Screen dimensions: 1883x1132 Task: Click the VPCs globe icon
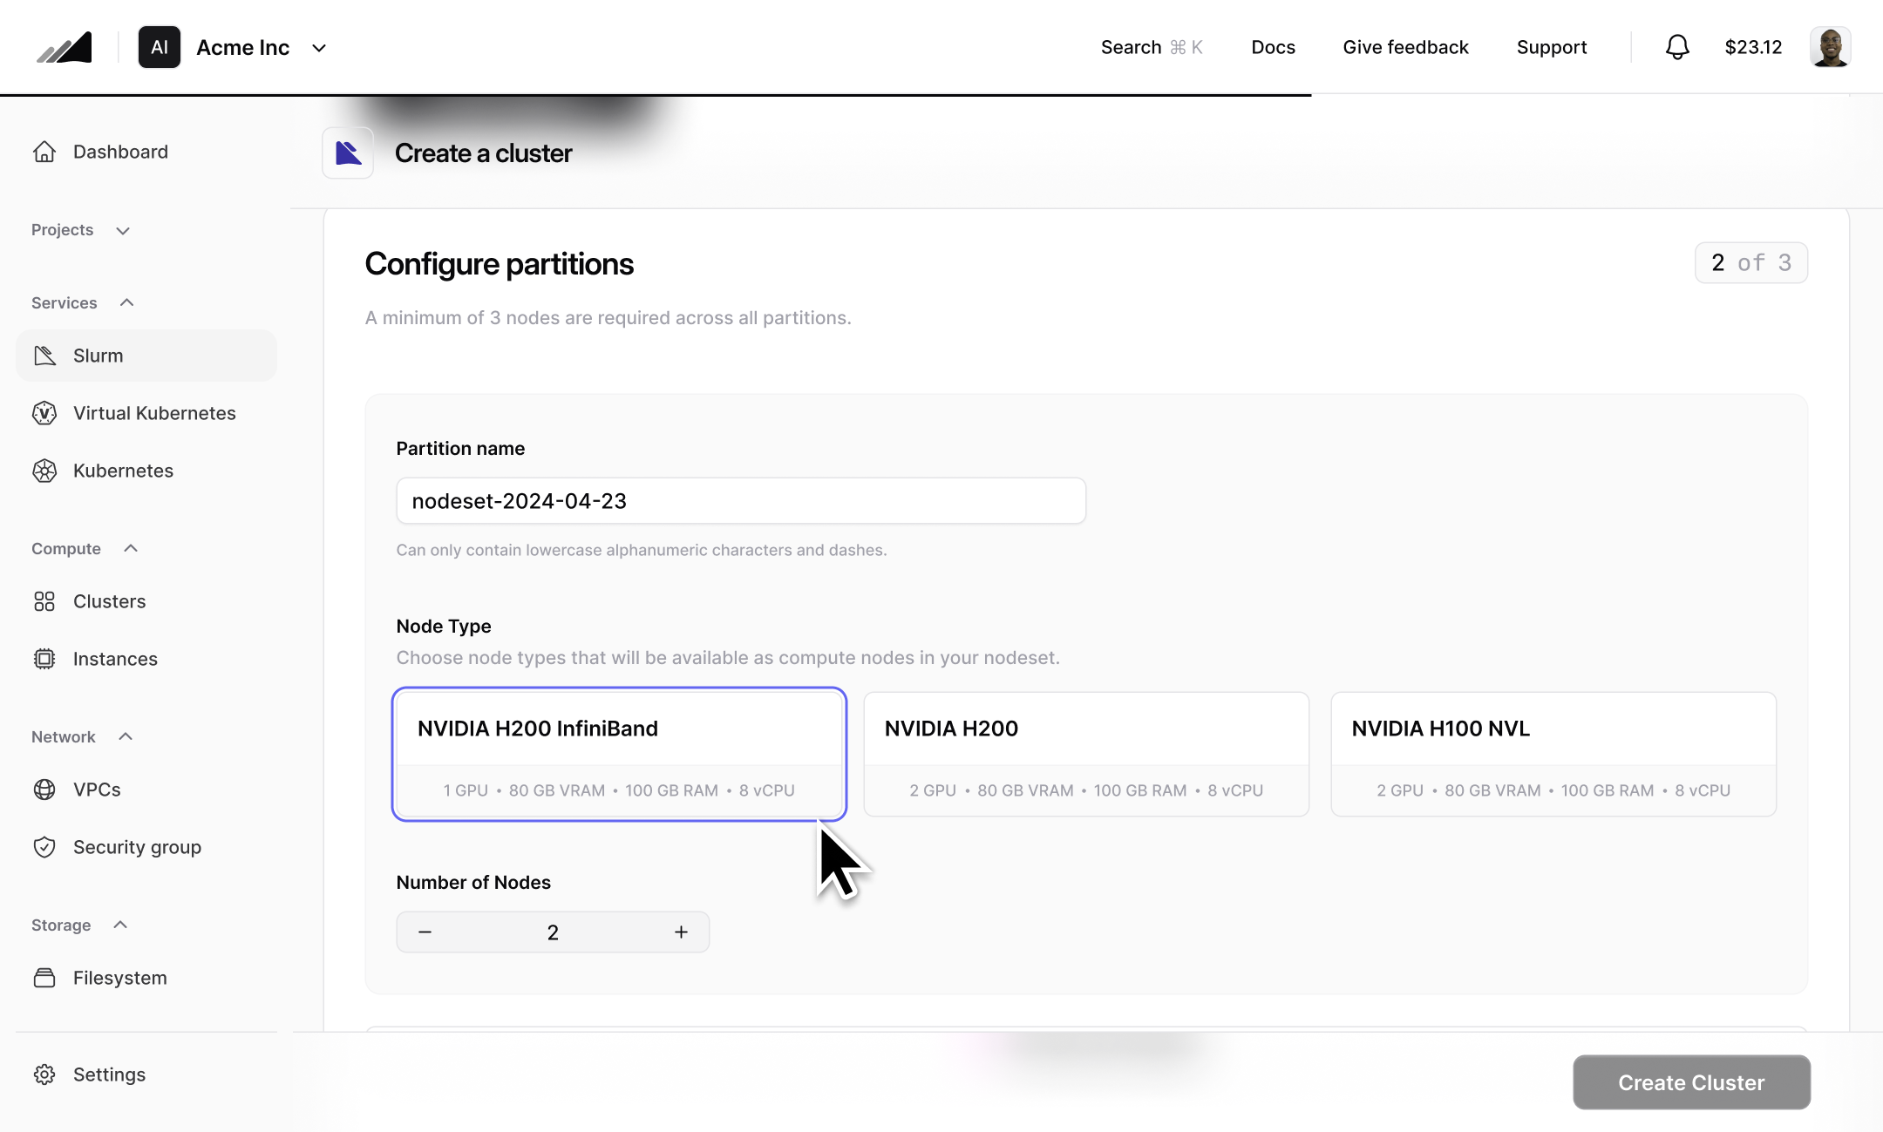coord(44,790)
